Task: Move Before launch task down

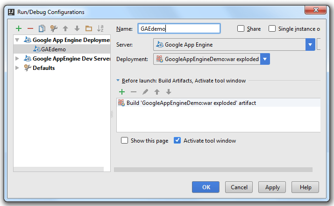Action: point(169,92)
